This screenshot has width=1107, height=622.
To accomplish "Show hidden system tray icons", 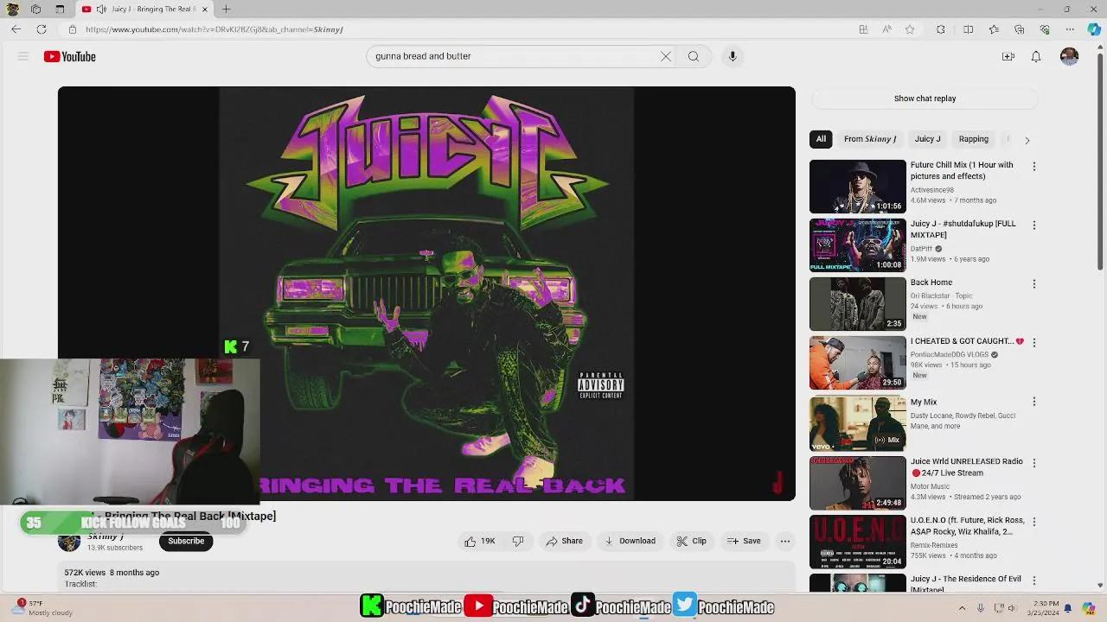I will [962, 607].
